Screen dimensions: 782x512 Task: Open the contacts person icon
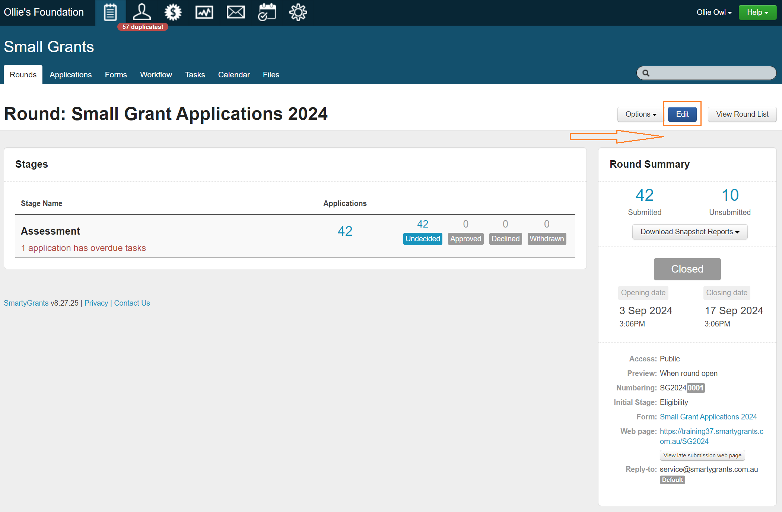click(x=142, y=13)
